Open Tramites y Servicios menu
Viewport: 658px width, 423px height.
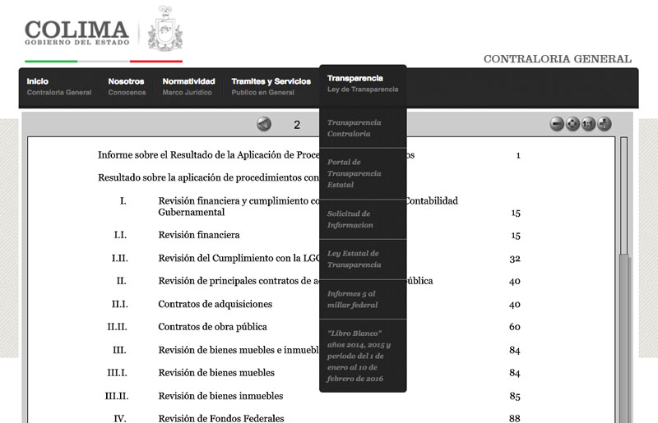coord(271,87)
